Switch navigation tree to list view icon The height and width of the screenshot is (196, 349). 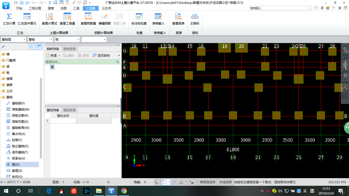(32, 46)
